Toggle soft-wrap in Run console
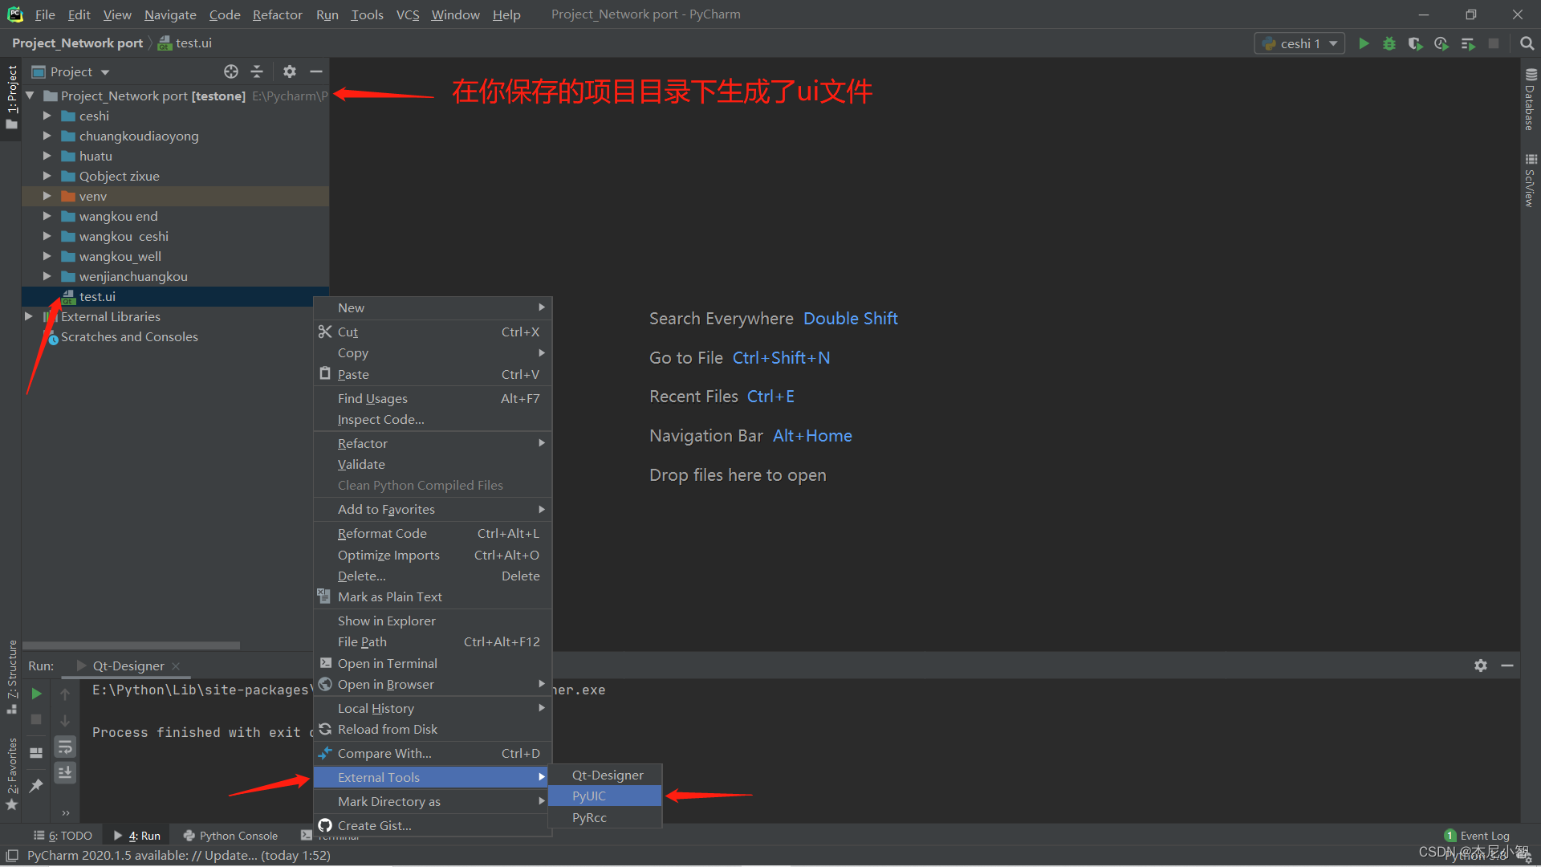The height and width of the screenshot is (867, 1541). [65, 747]
